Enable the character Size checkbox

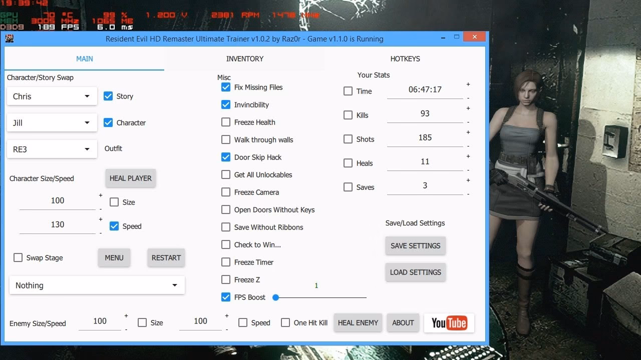(x=114, y=202)
